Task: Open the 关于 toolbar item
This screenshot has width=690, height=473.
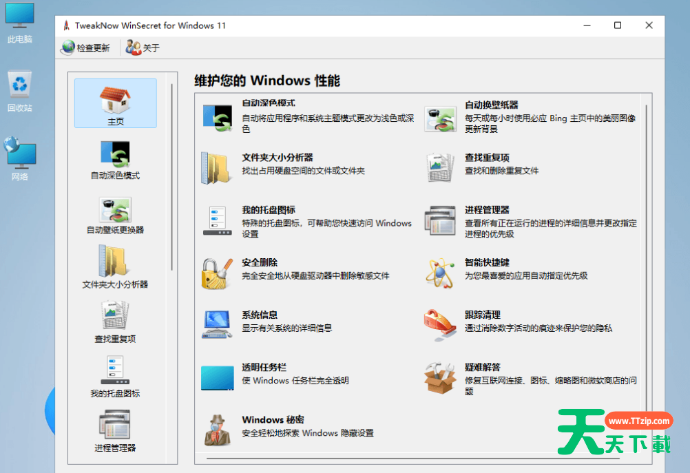Action: [143, 48]
